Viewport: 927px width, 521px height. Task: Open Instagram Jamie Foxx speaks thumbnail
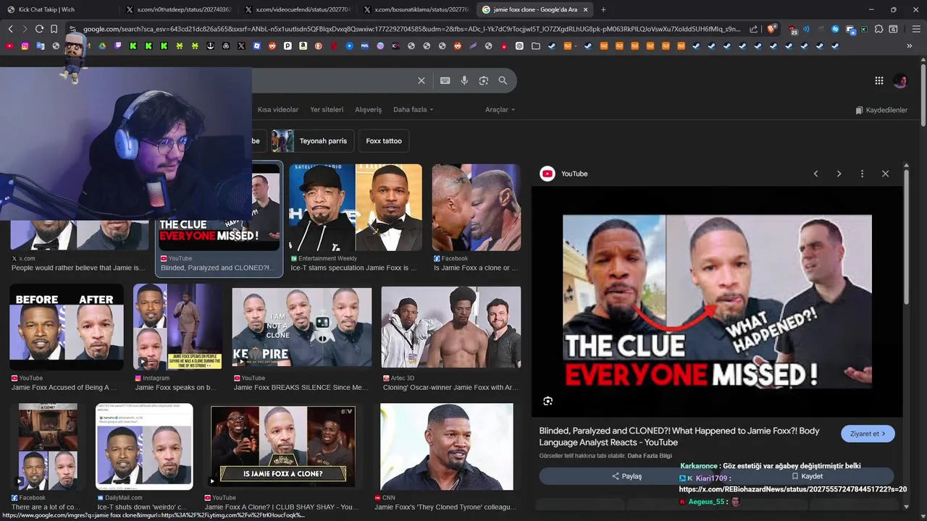178,327
